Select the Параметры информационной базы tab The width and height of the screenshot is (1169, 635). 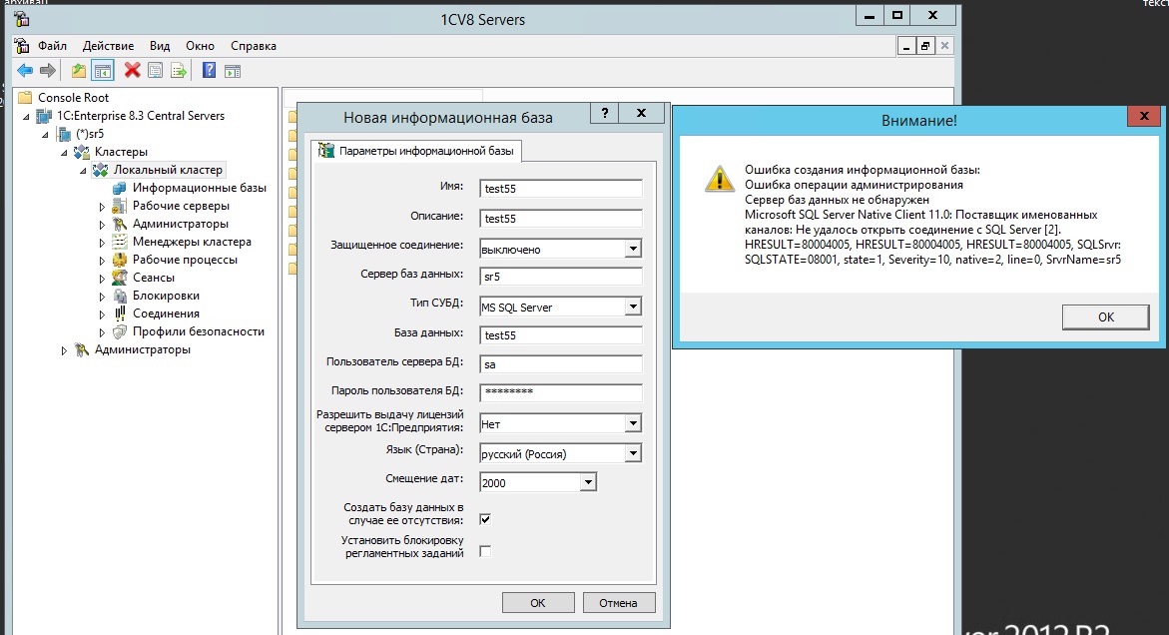tap(416, 151)
